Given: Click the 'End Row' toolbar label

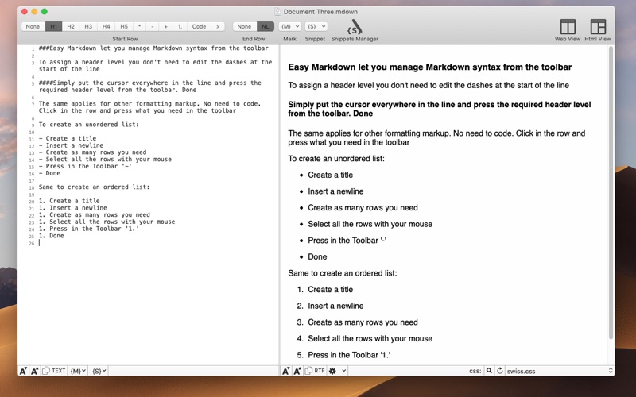Looking at the screenshot, I should click(x=254, y=39).
